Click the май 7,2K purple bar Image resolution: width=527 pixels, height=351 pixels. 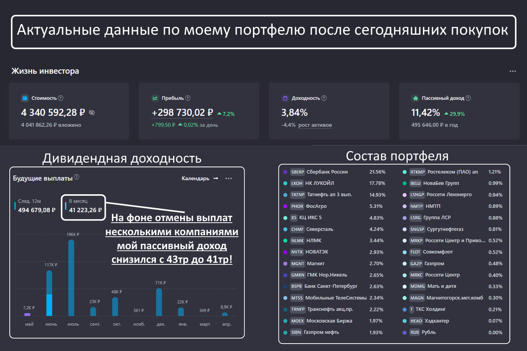point(27,315)
